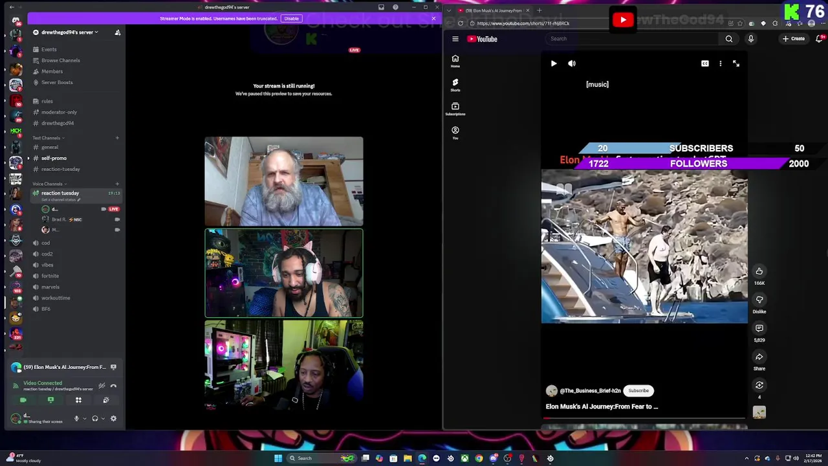Open YouTube You page in sidebar

(455, 133)
